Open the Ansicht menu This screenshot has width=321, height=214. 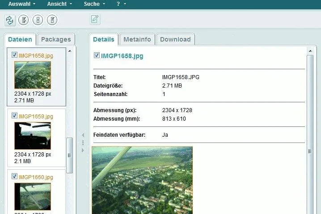tap(59, 4)
